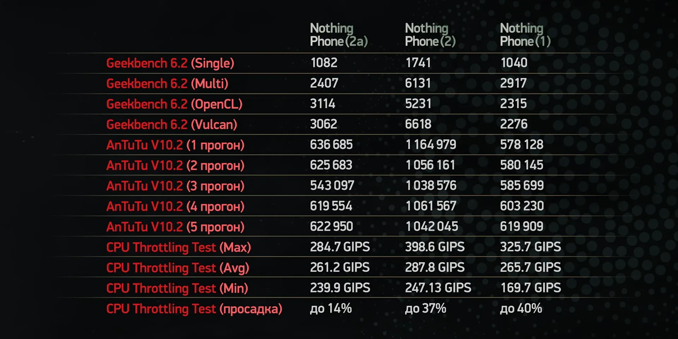The width and height of the screenshot is (678, 339).
Task: Select the AnTuTu V10.2 (3 прогон) label
Action: (175, 186)
